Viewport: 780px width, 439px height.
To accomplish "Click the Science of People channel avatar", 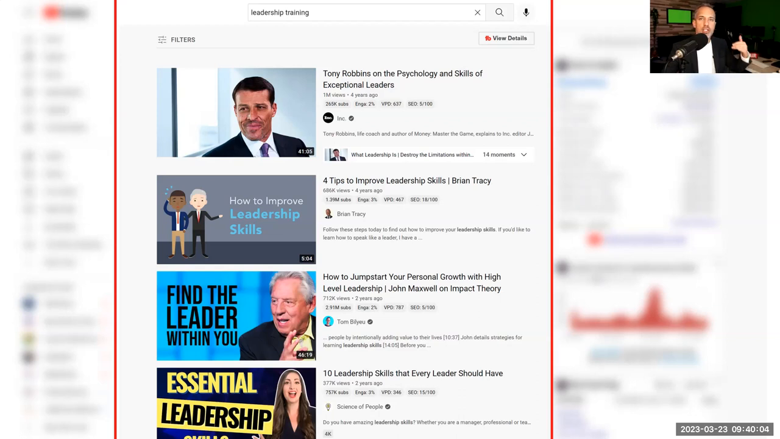I will pyautogui.click(x=328, y=407).
